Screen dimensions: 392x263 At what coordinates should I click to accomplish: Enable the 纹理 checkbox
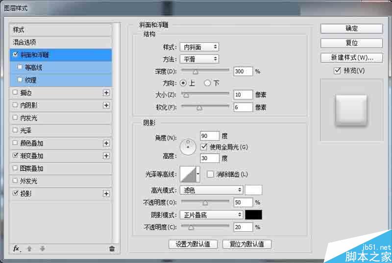pyautogui.click(x=20, y=79)
